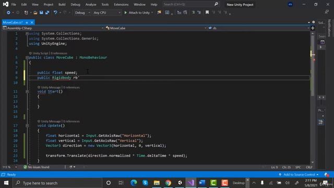The height and width of the screenshot is (188, 334).
Task: Open Microsoft Edge from the taskbar
Action: [x=134, y=183]
